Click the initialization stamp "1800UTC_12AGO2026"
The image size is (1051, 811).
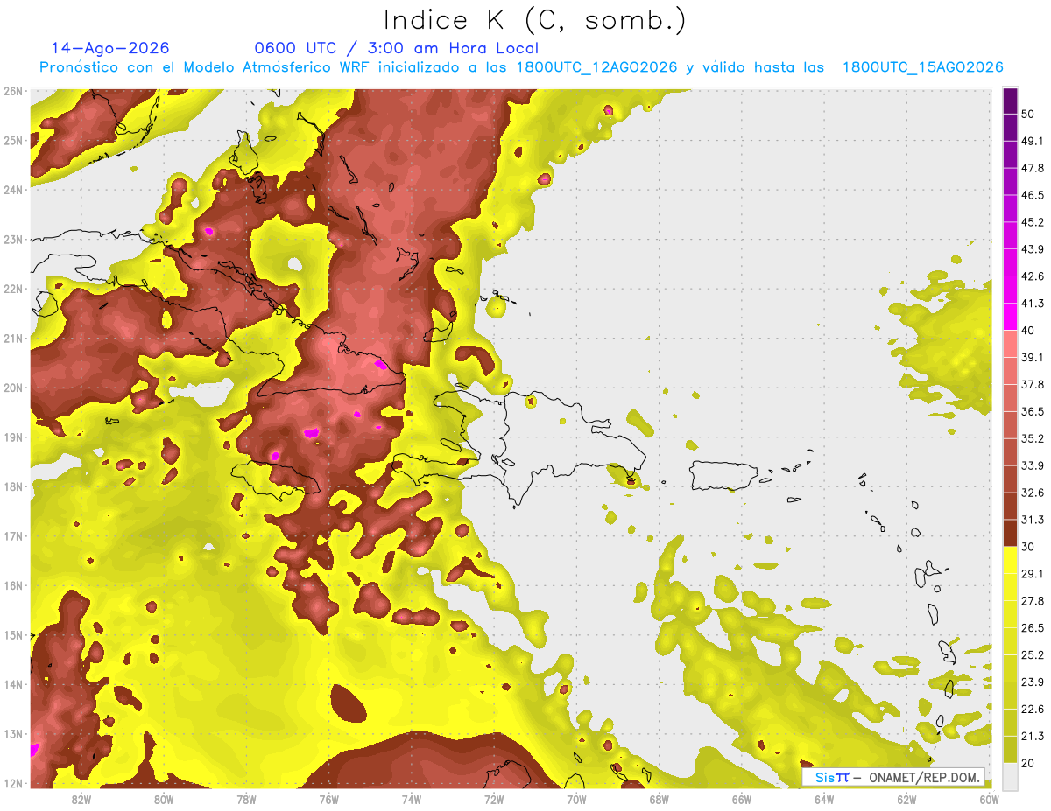597,67
